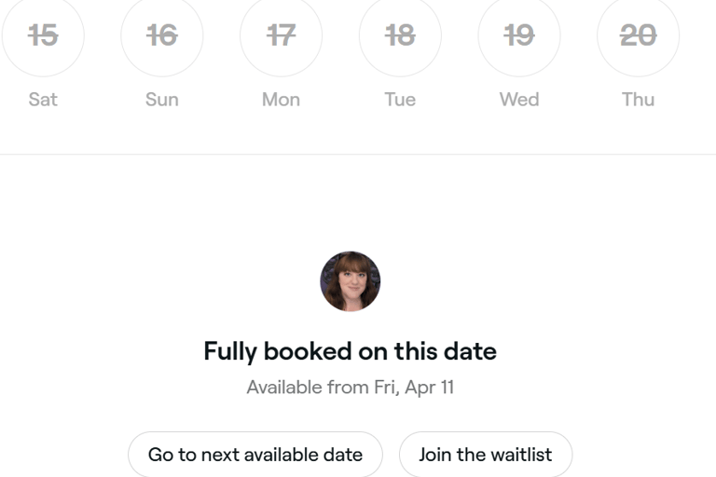
Task: Select the crossed-out date 19
Action: pyautogui.click(x=519, y=35)
